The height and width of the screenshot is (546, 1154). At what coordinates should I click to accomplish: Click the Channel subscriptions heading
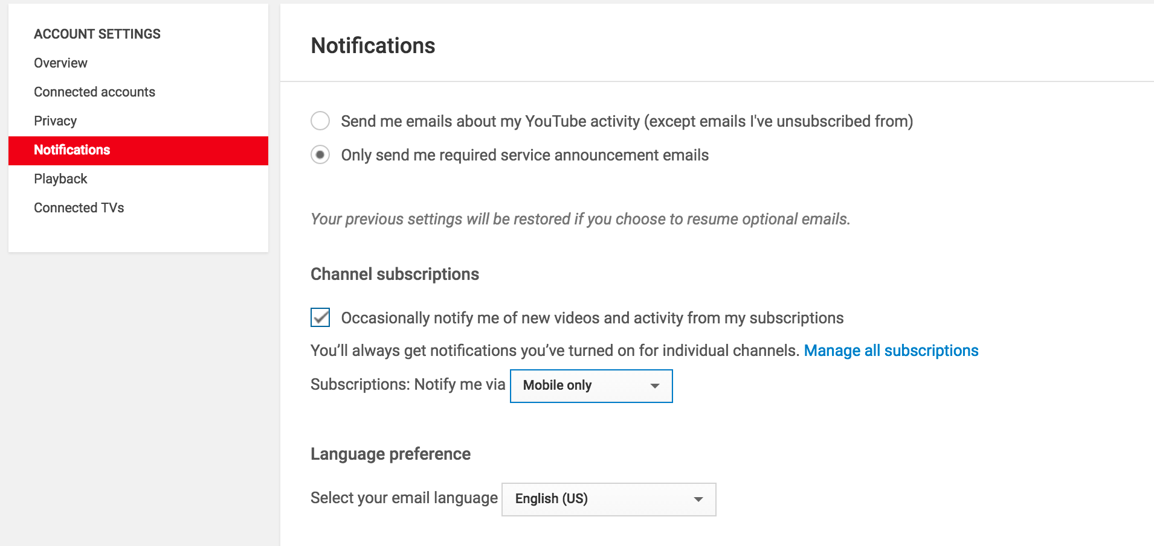(x=395, y=274)
